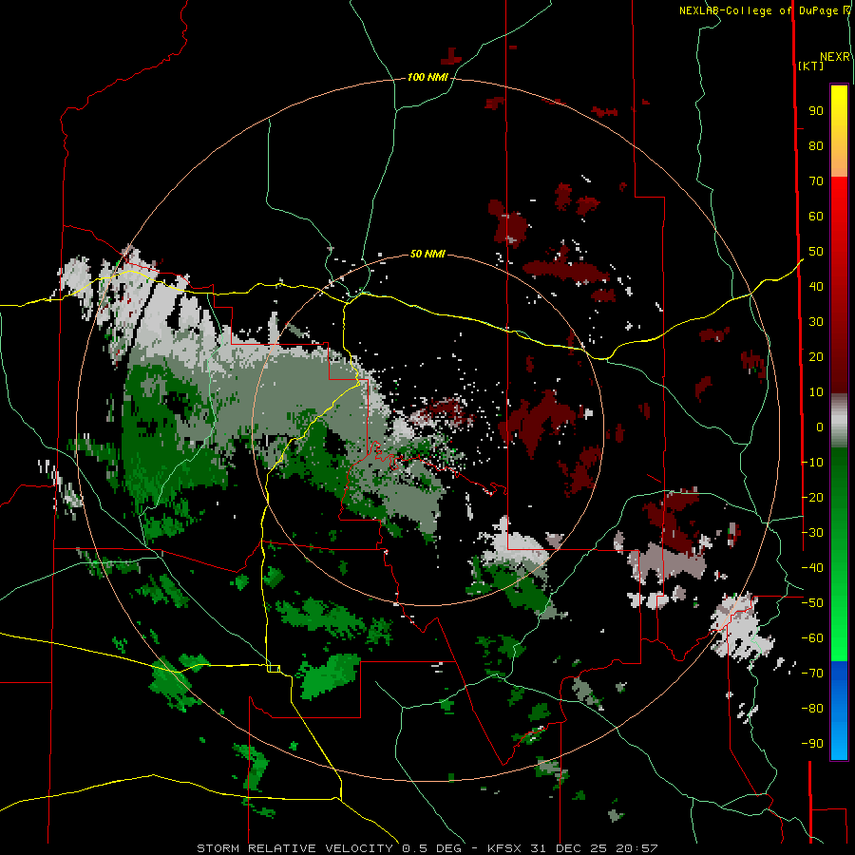Click the -60 knot value on the color scale
855x855 pixels.
[812, 638]
